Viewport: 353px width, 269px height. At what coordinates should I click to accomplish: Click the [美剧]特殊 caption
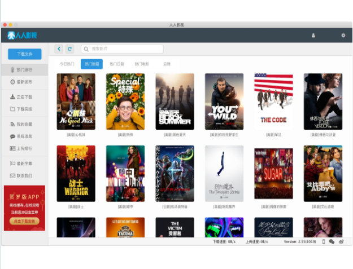click(125, 135)
